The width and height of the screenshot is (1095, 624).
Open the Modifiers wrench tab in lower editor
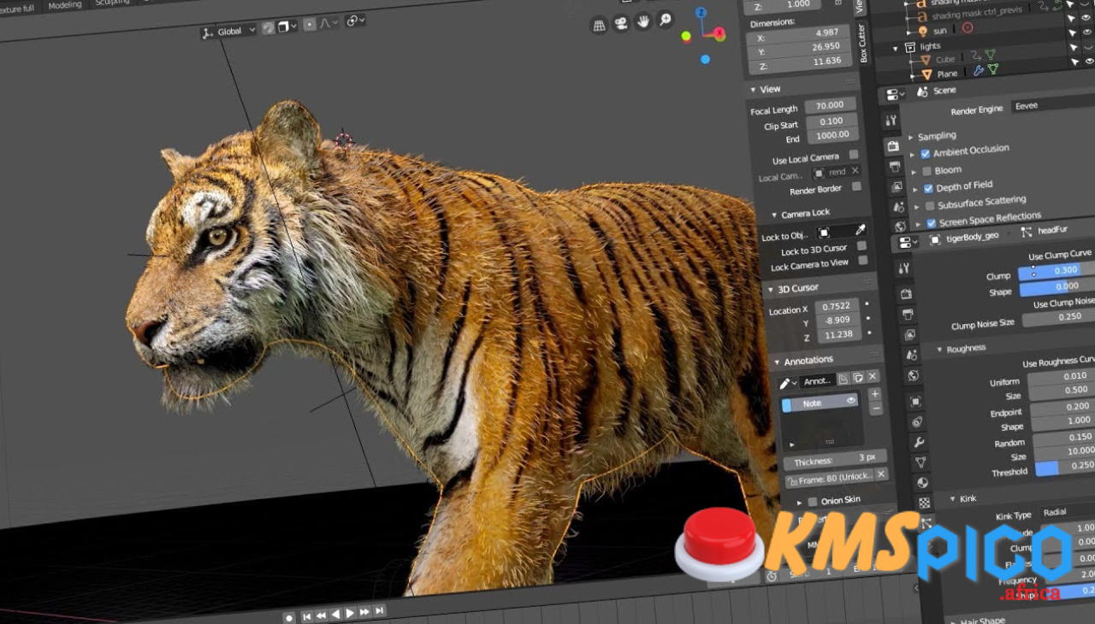[x=920, y=442]
